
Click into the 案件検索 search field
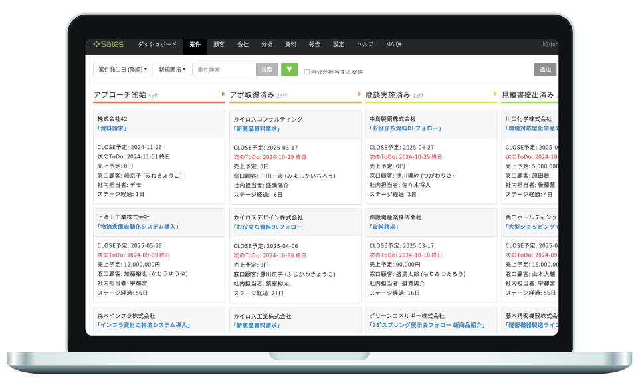point(224,69)
